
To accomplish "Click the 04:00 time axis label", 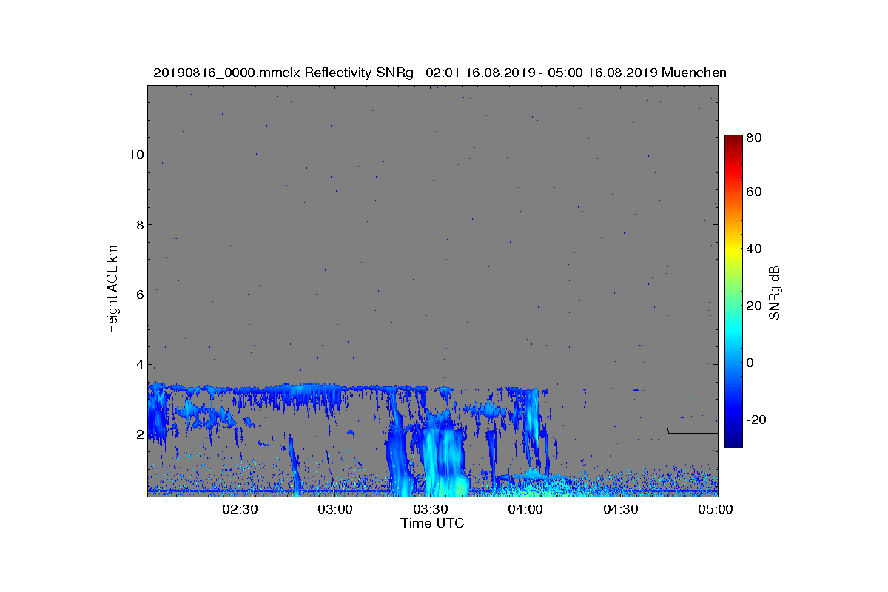I will (526, 509).
